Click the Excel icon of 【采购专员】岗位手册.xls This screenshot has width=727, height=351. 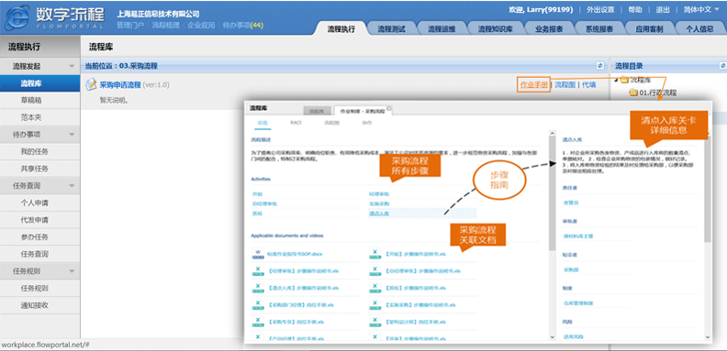257,322
